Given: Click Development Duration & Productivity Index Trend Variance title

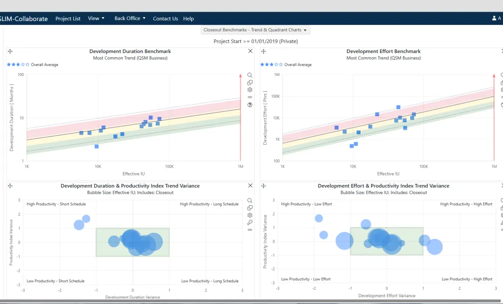Looking at the screenshot, I should (130, 186).
